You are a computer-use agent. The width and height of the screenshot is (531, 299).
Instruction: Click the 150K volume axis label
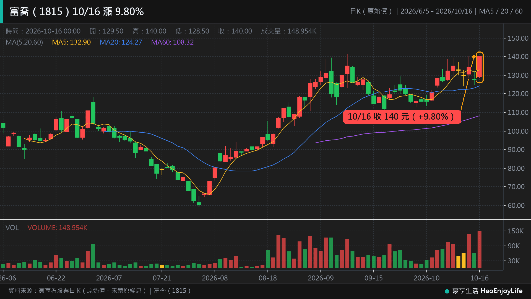coord(516,231)
